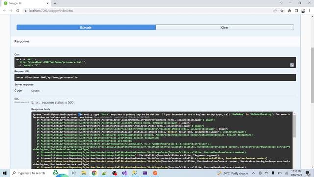Click the 500 status code text
This screenshot has height=177, width=314.
[17, 99]
